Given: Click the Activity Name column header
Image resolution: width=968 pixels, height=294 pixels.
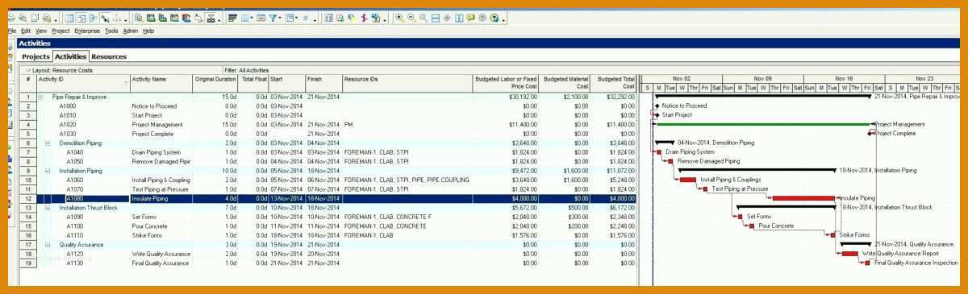Looking at the screenshot, I should 161,83.
